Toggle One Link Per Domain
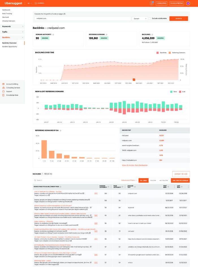 (x=180, y=180)
